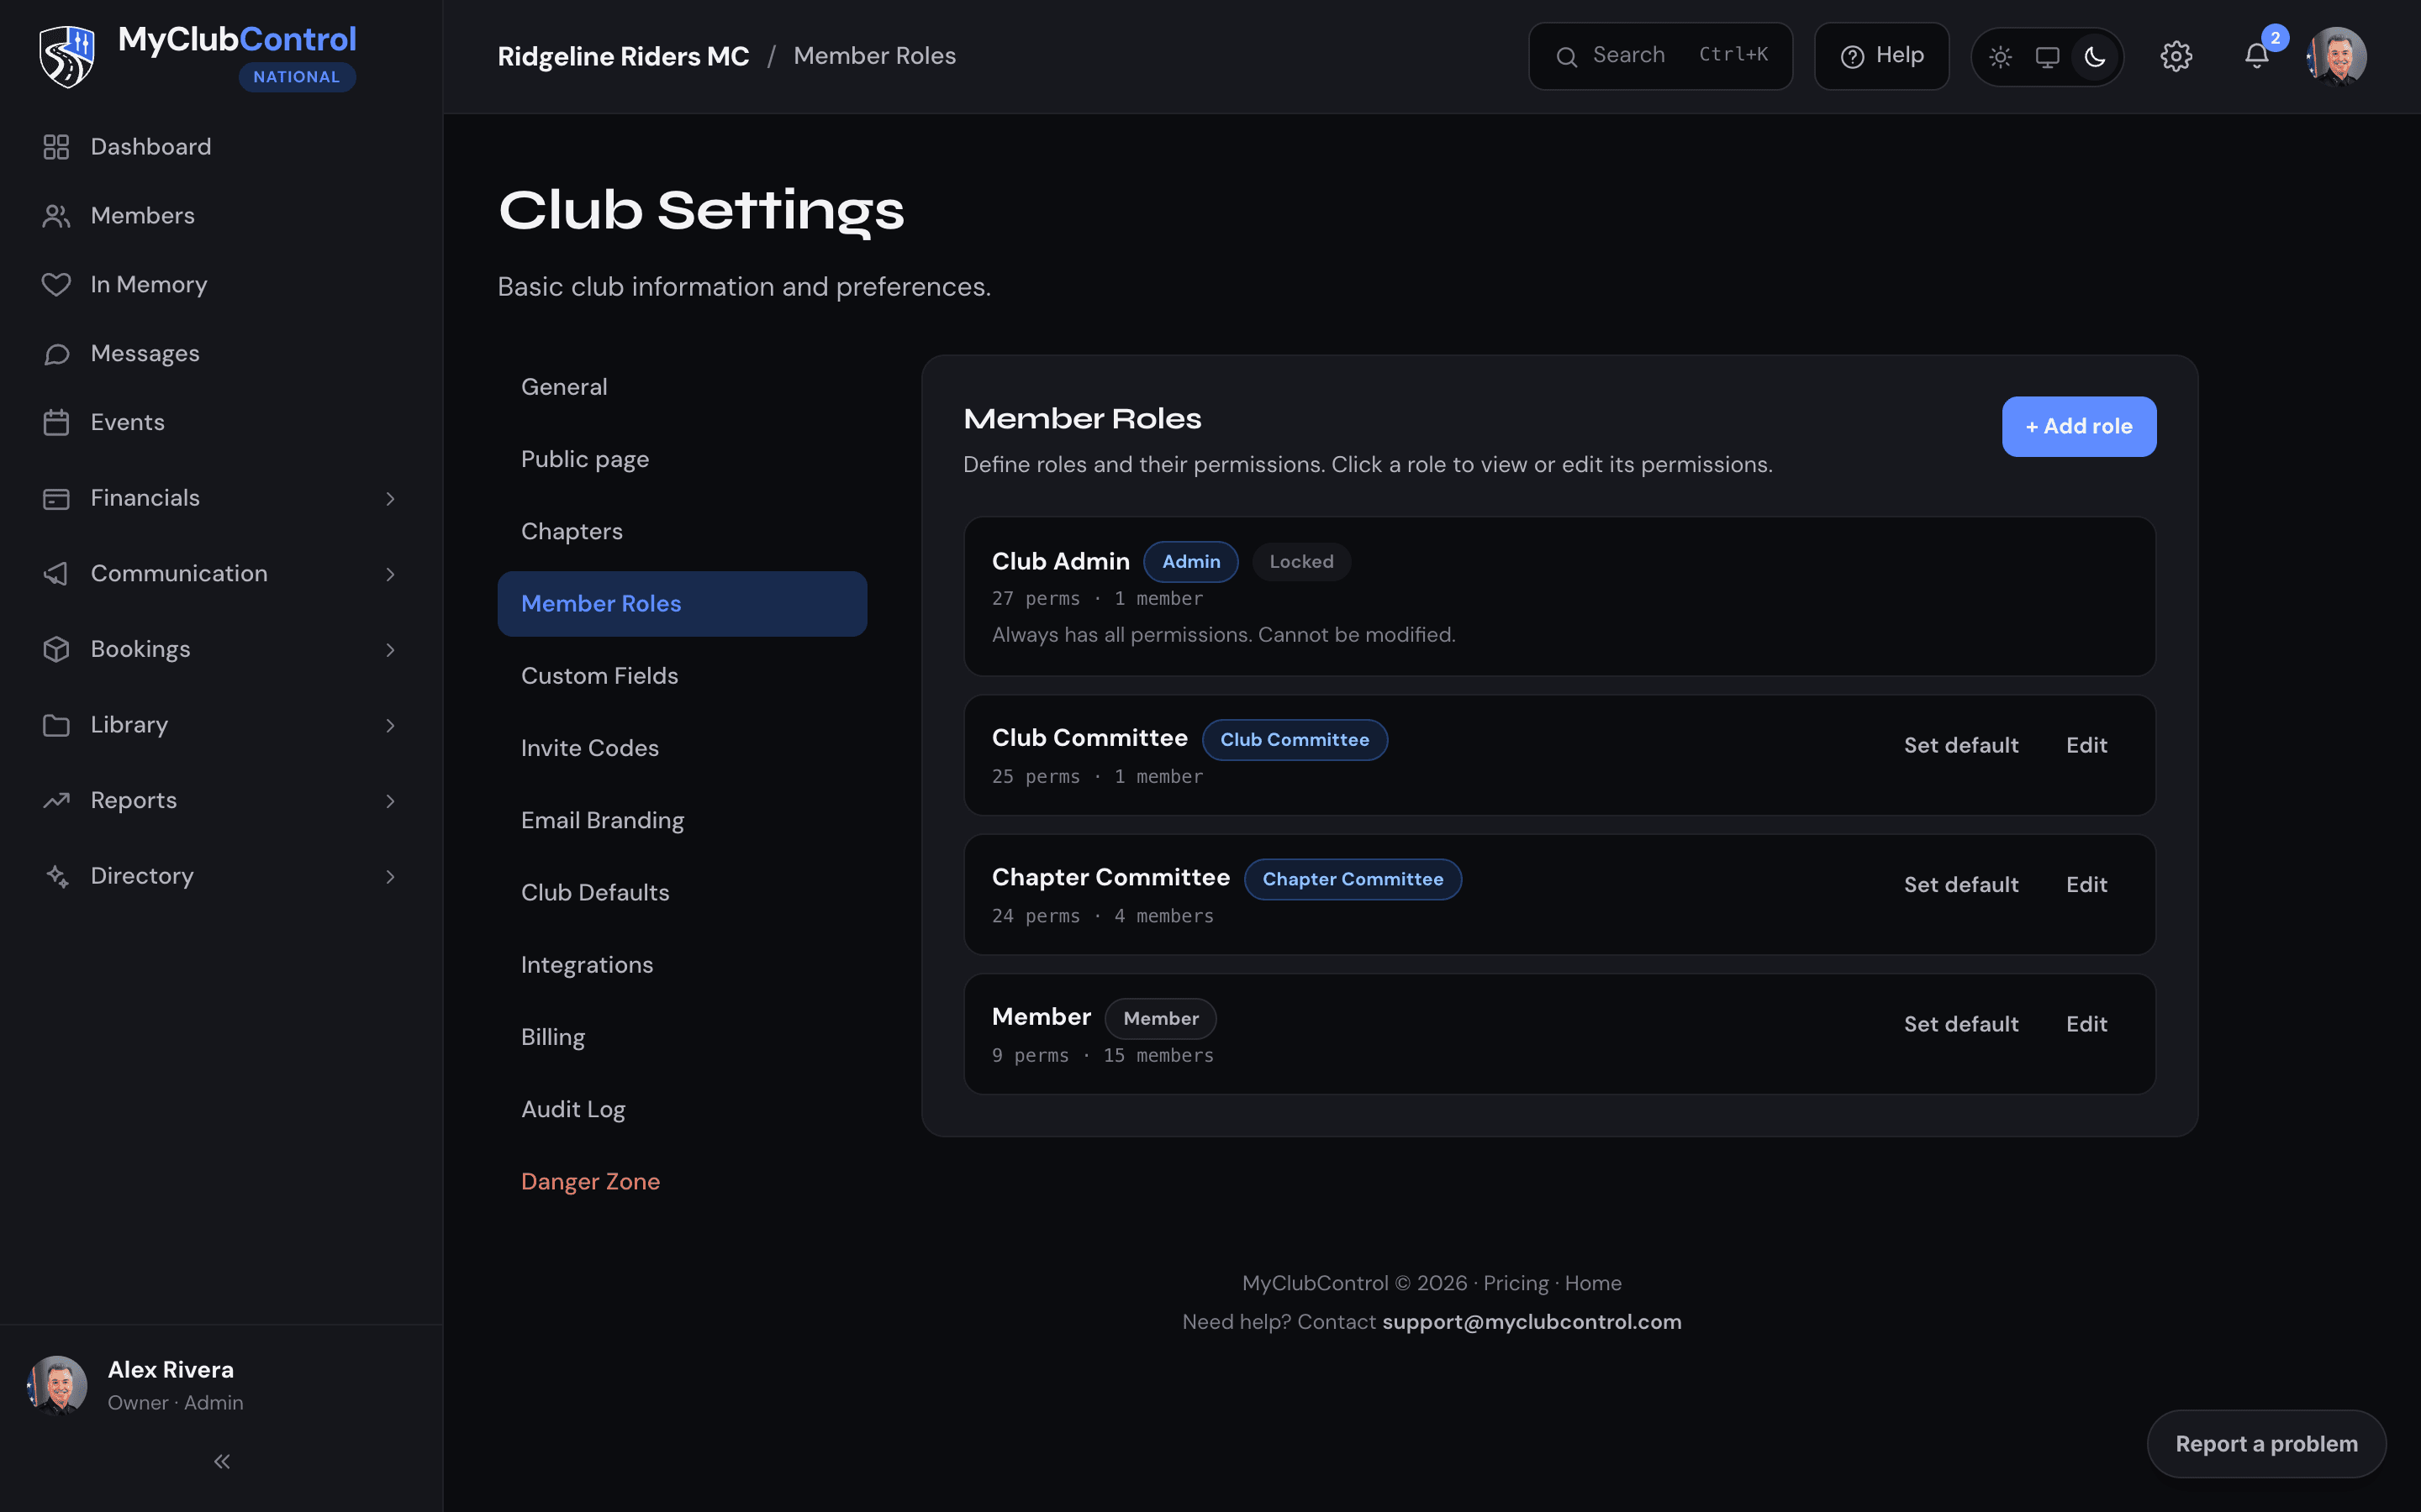Set Club Committee role as default
The width and height of the screenshot is (2421, 1512).
click(1961, 745)
